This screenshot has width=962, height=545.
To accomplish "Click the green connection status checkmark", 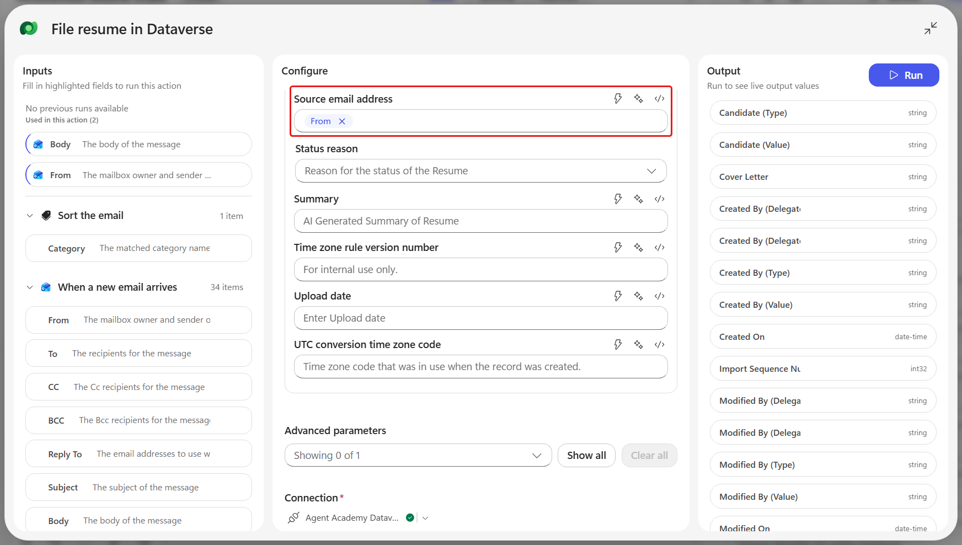I will tap(410, 517).
